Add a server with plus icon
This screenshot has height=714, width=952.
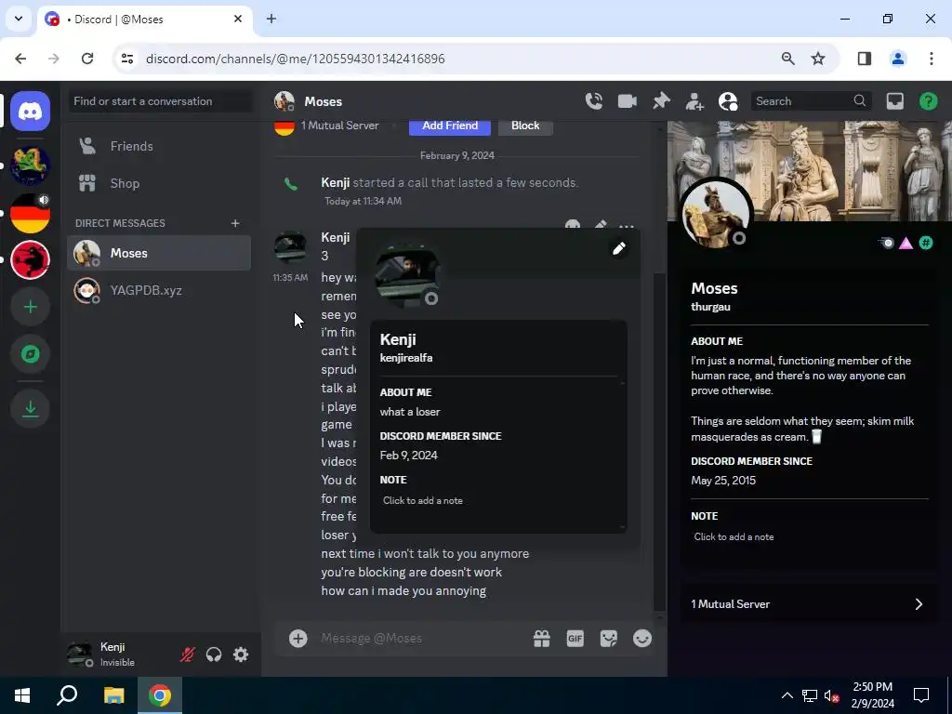tap(30, 307)
